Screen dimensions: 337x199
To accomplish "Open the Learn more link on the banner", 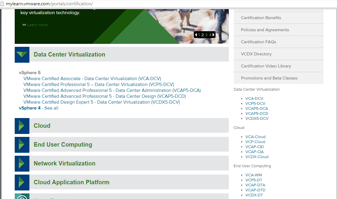I will point(37,25).
